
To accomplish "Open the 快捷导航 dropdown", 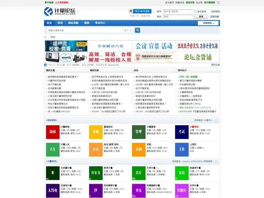I will (x=208, y=23).
